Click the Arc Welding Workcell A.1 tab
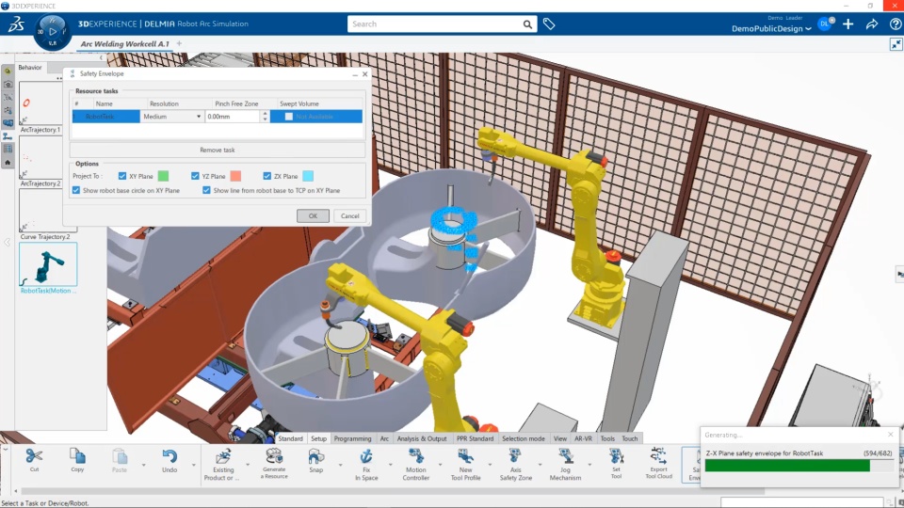This screenshot has height=508, width=904. pyautogui.click(x=125, y=44)
